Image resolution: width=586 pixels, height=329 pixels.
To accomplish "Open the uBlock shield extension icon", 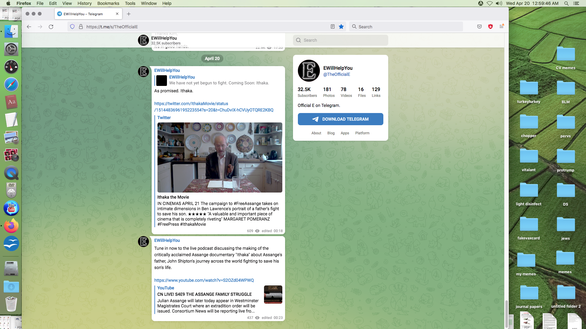I will pyautogui.click(x=490, y=27).
